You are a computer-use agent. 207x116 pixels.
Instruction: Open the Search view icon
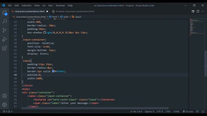(x=5, y=21)
